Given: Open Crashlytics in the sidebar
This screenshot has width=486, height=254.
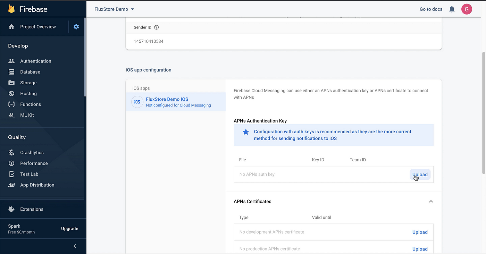Looking at the screenshot, I should click(32, 152).
